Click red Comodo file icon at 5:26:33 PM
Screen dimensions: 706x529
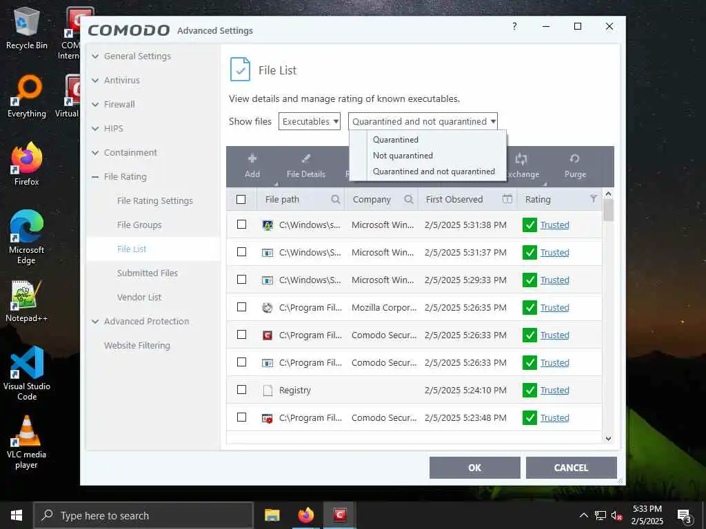268,335
